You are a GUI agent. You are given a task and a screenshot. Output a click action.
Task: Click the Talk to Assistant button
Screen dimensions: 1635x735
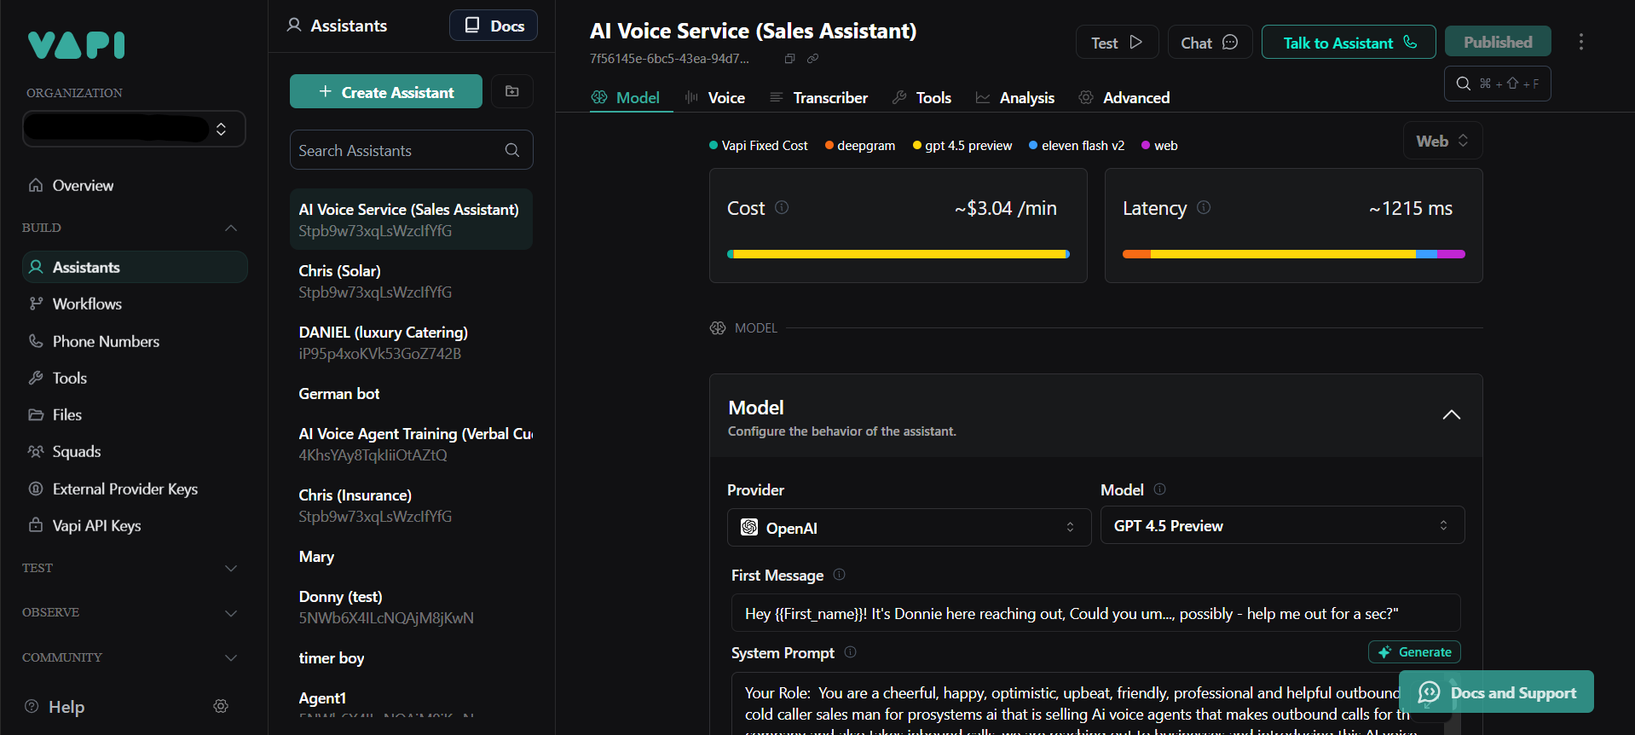click(1348, 43)
